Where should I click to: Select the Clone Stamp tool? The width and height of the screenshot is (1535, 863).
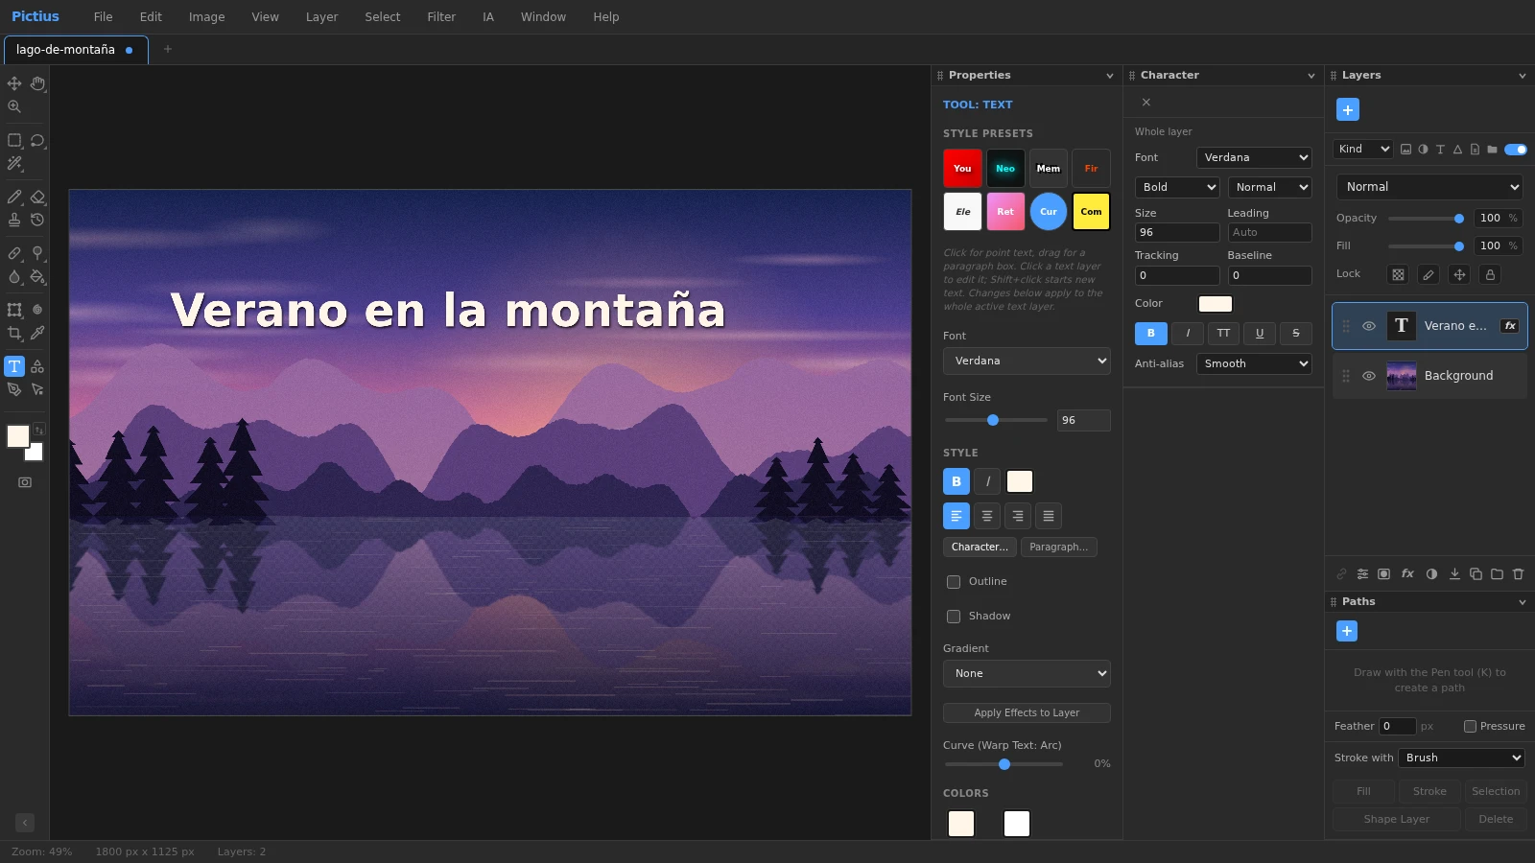click(x=14, y=220)
